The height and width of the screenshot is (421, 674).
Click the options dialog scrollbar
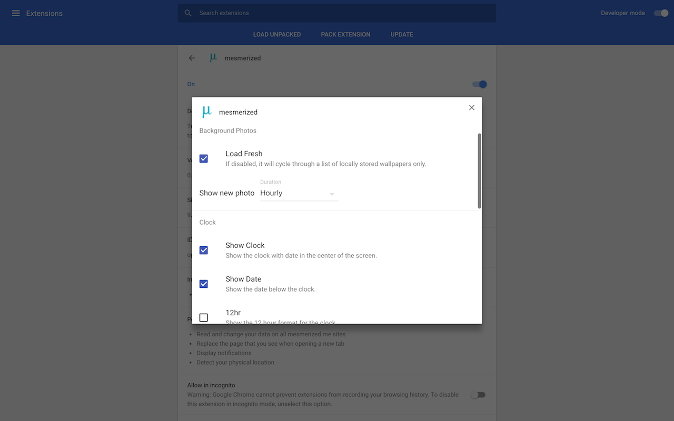pyautogui.click(x=479, y=171)
